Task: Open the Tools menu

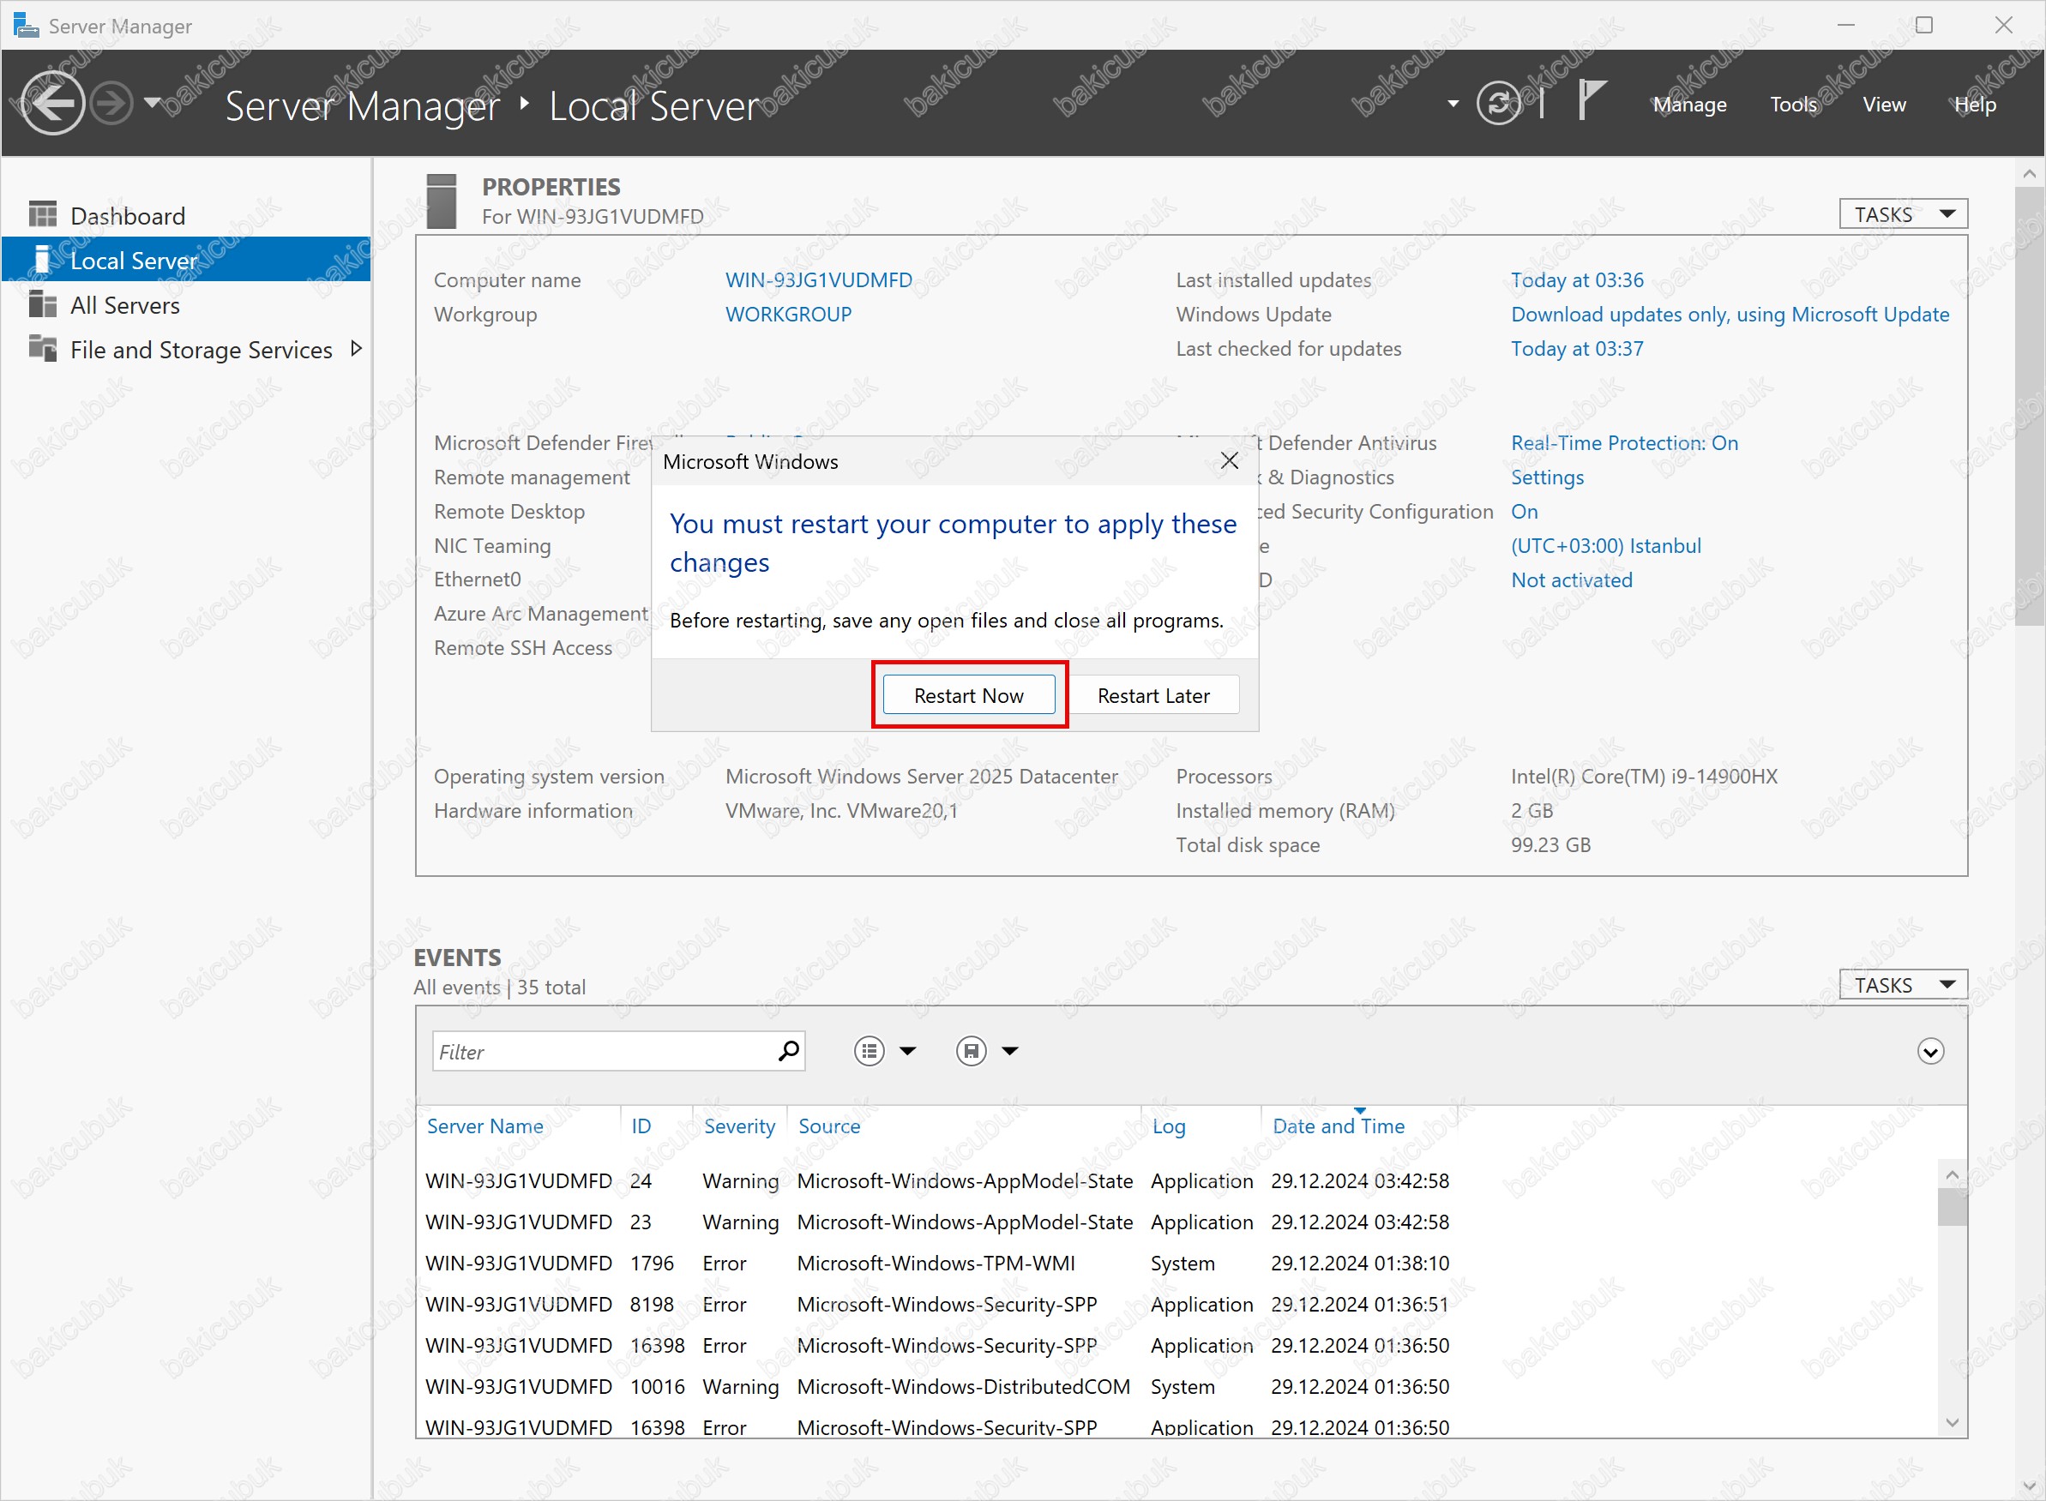Action: coord(1793,105)
